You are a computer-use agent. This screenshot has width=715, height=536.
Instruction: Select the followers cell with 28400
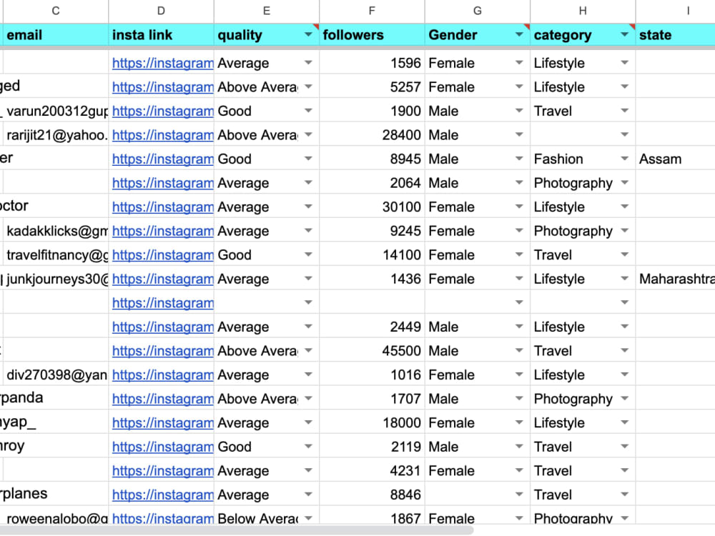(x=372, y=135)
